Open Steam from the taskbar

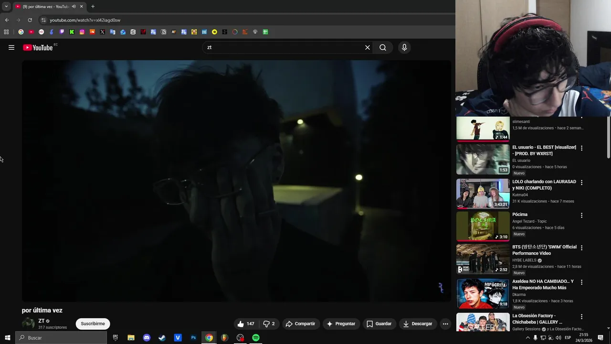tap(162, 338)
